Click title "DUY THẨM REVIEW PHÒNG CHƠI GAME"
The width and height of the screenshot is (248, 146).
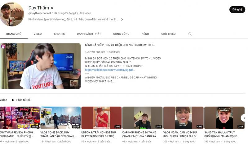tap(17, 134)
